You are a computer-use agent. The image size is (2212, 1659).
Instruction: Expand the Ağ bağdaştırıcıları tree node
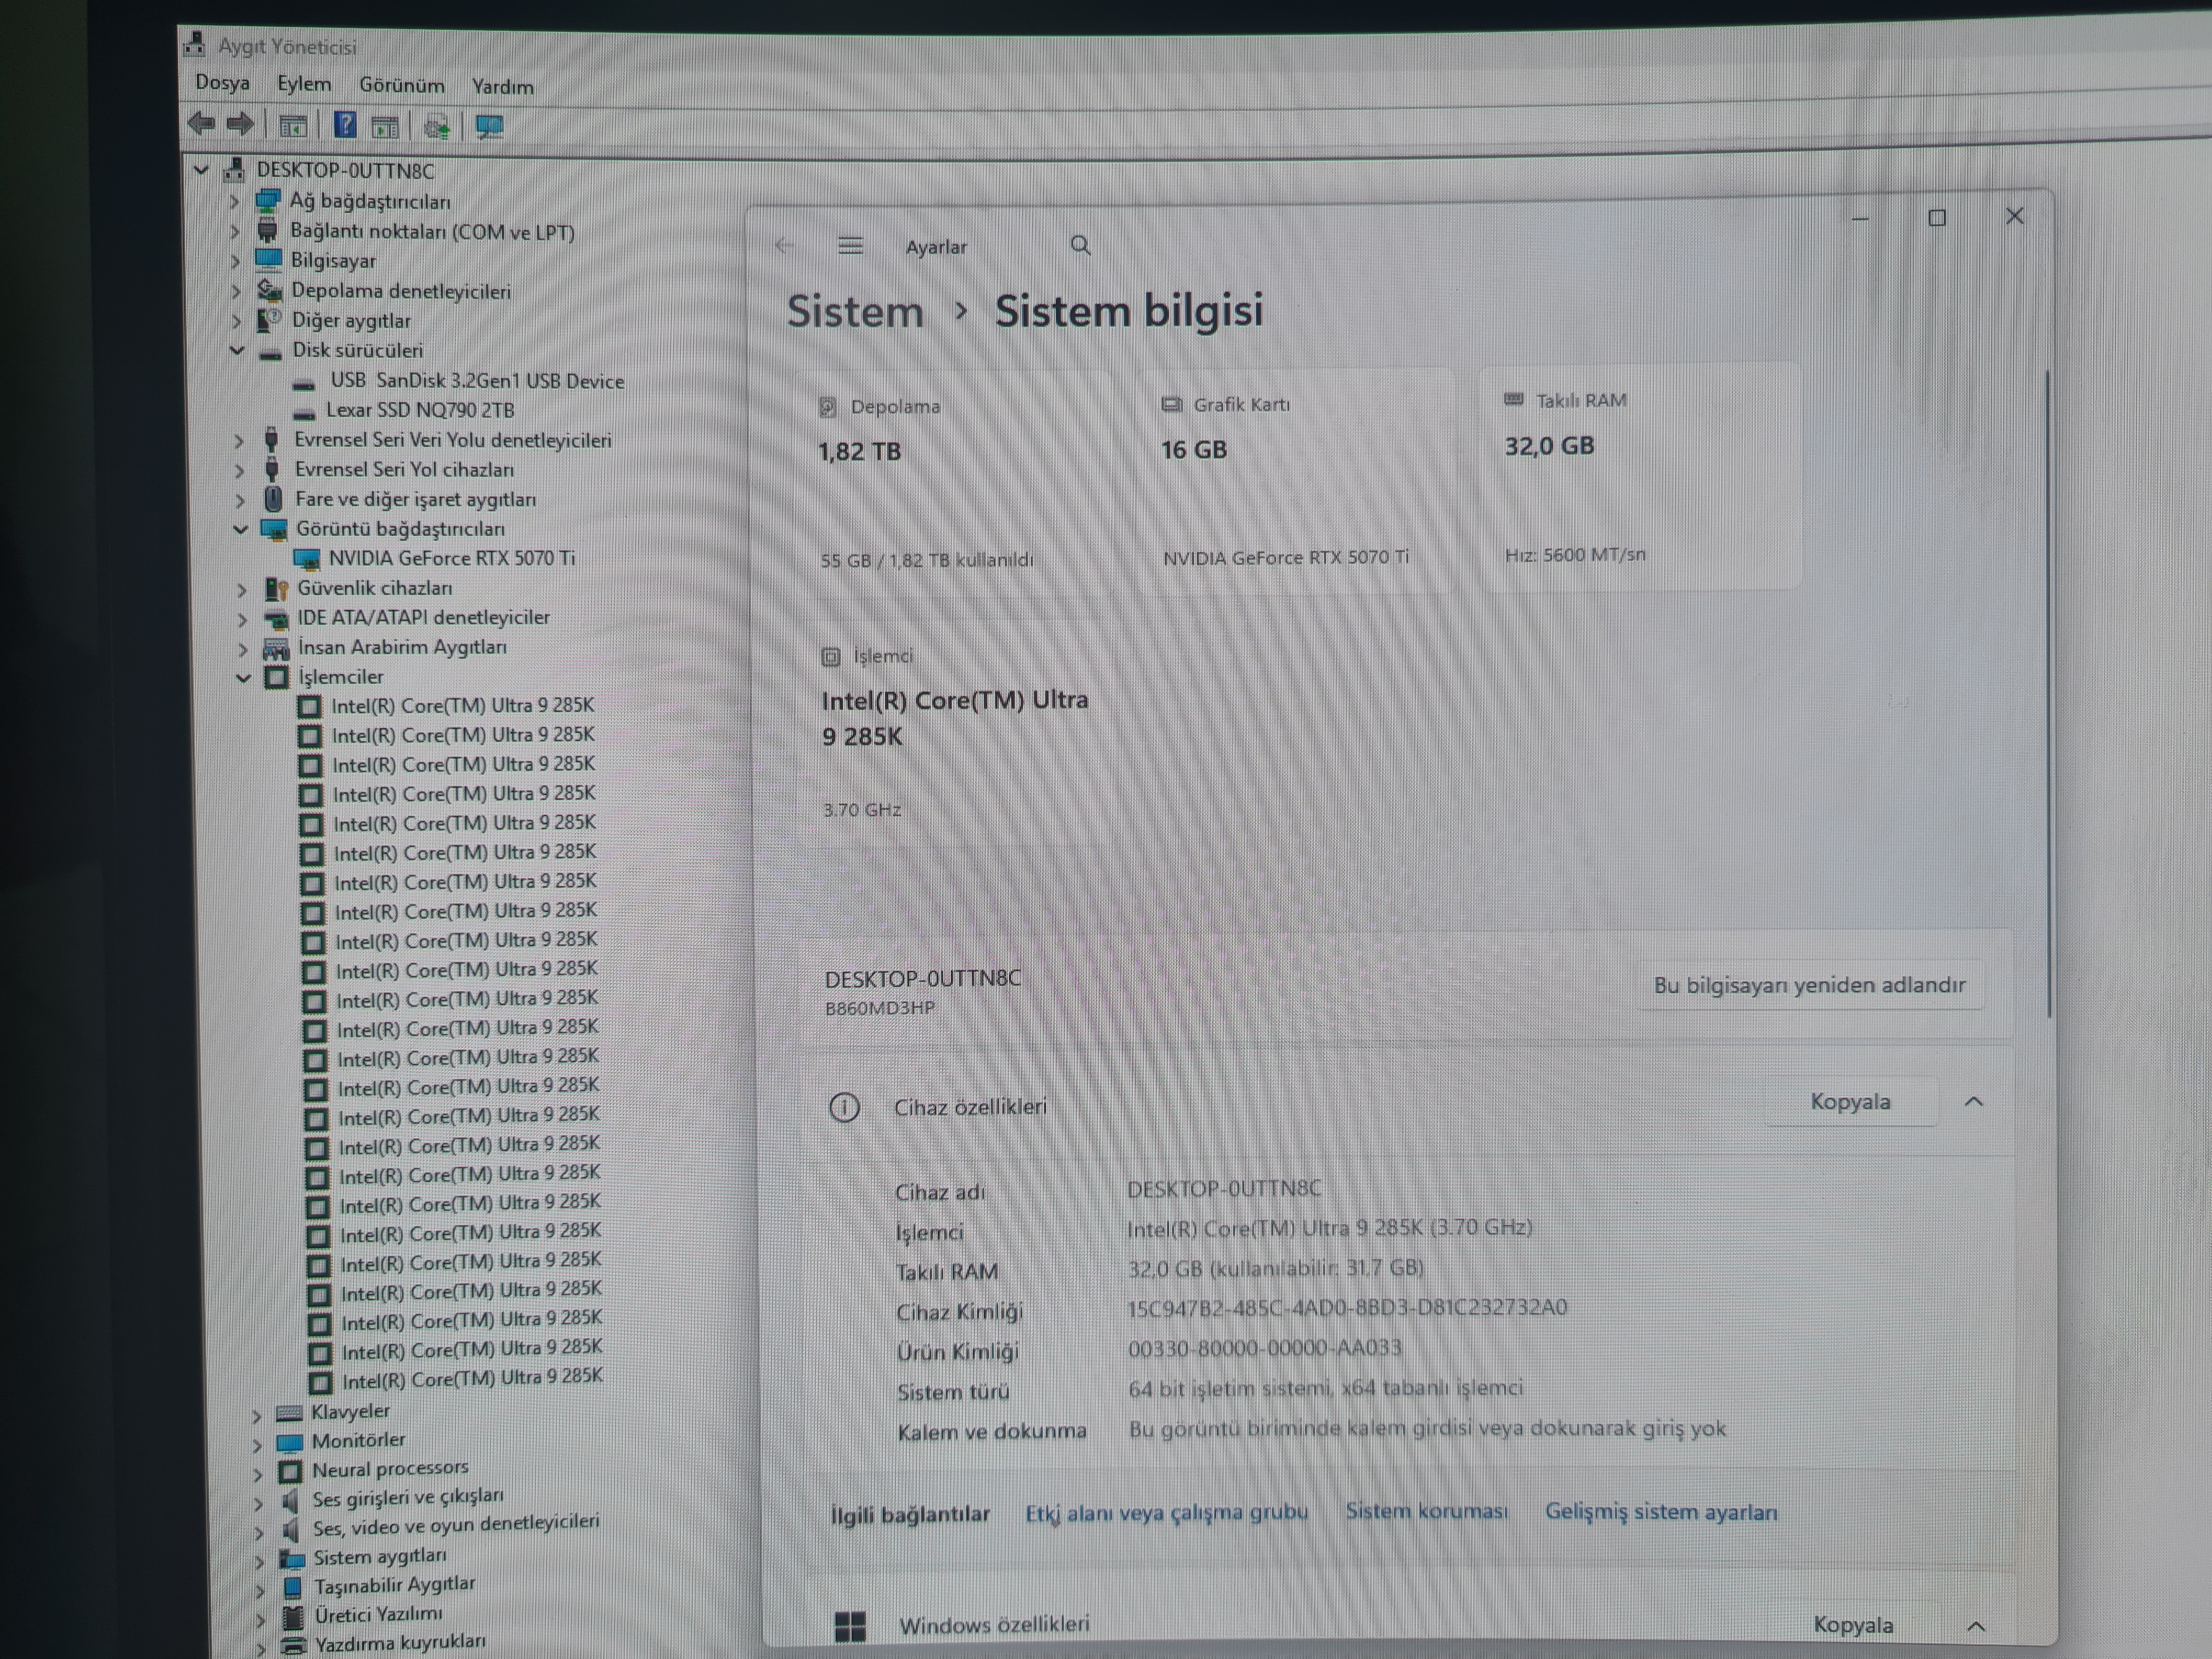tap(233, 201)
